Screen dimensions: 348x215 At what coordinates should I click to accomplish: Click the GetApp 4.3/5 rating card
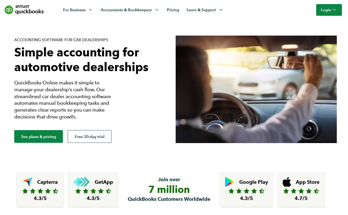tap(93, 189)
